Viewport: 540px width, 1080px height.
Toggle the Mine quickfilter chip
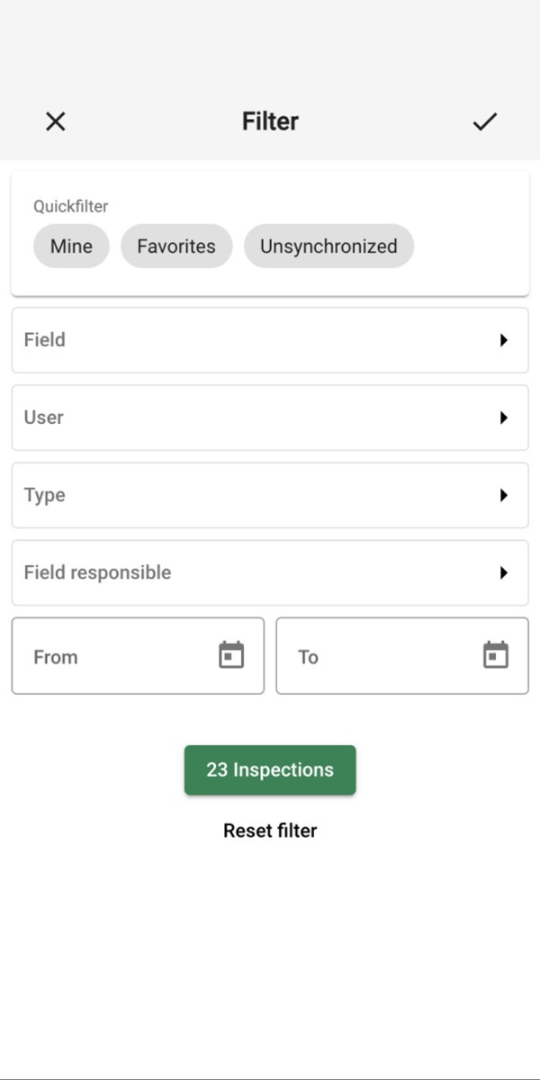[71, 246]
